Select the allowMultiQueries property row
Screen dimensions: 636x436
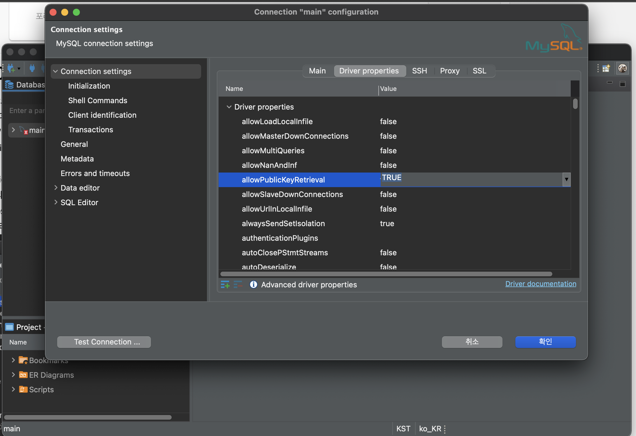click(273, 151)
